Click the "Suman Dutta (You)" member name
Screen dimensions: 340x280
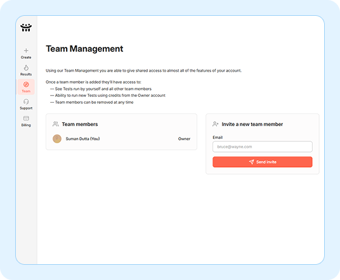pos(82,139)
